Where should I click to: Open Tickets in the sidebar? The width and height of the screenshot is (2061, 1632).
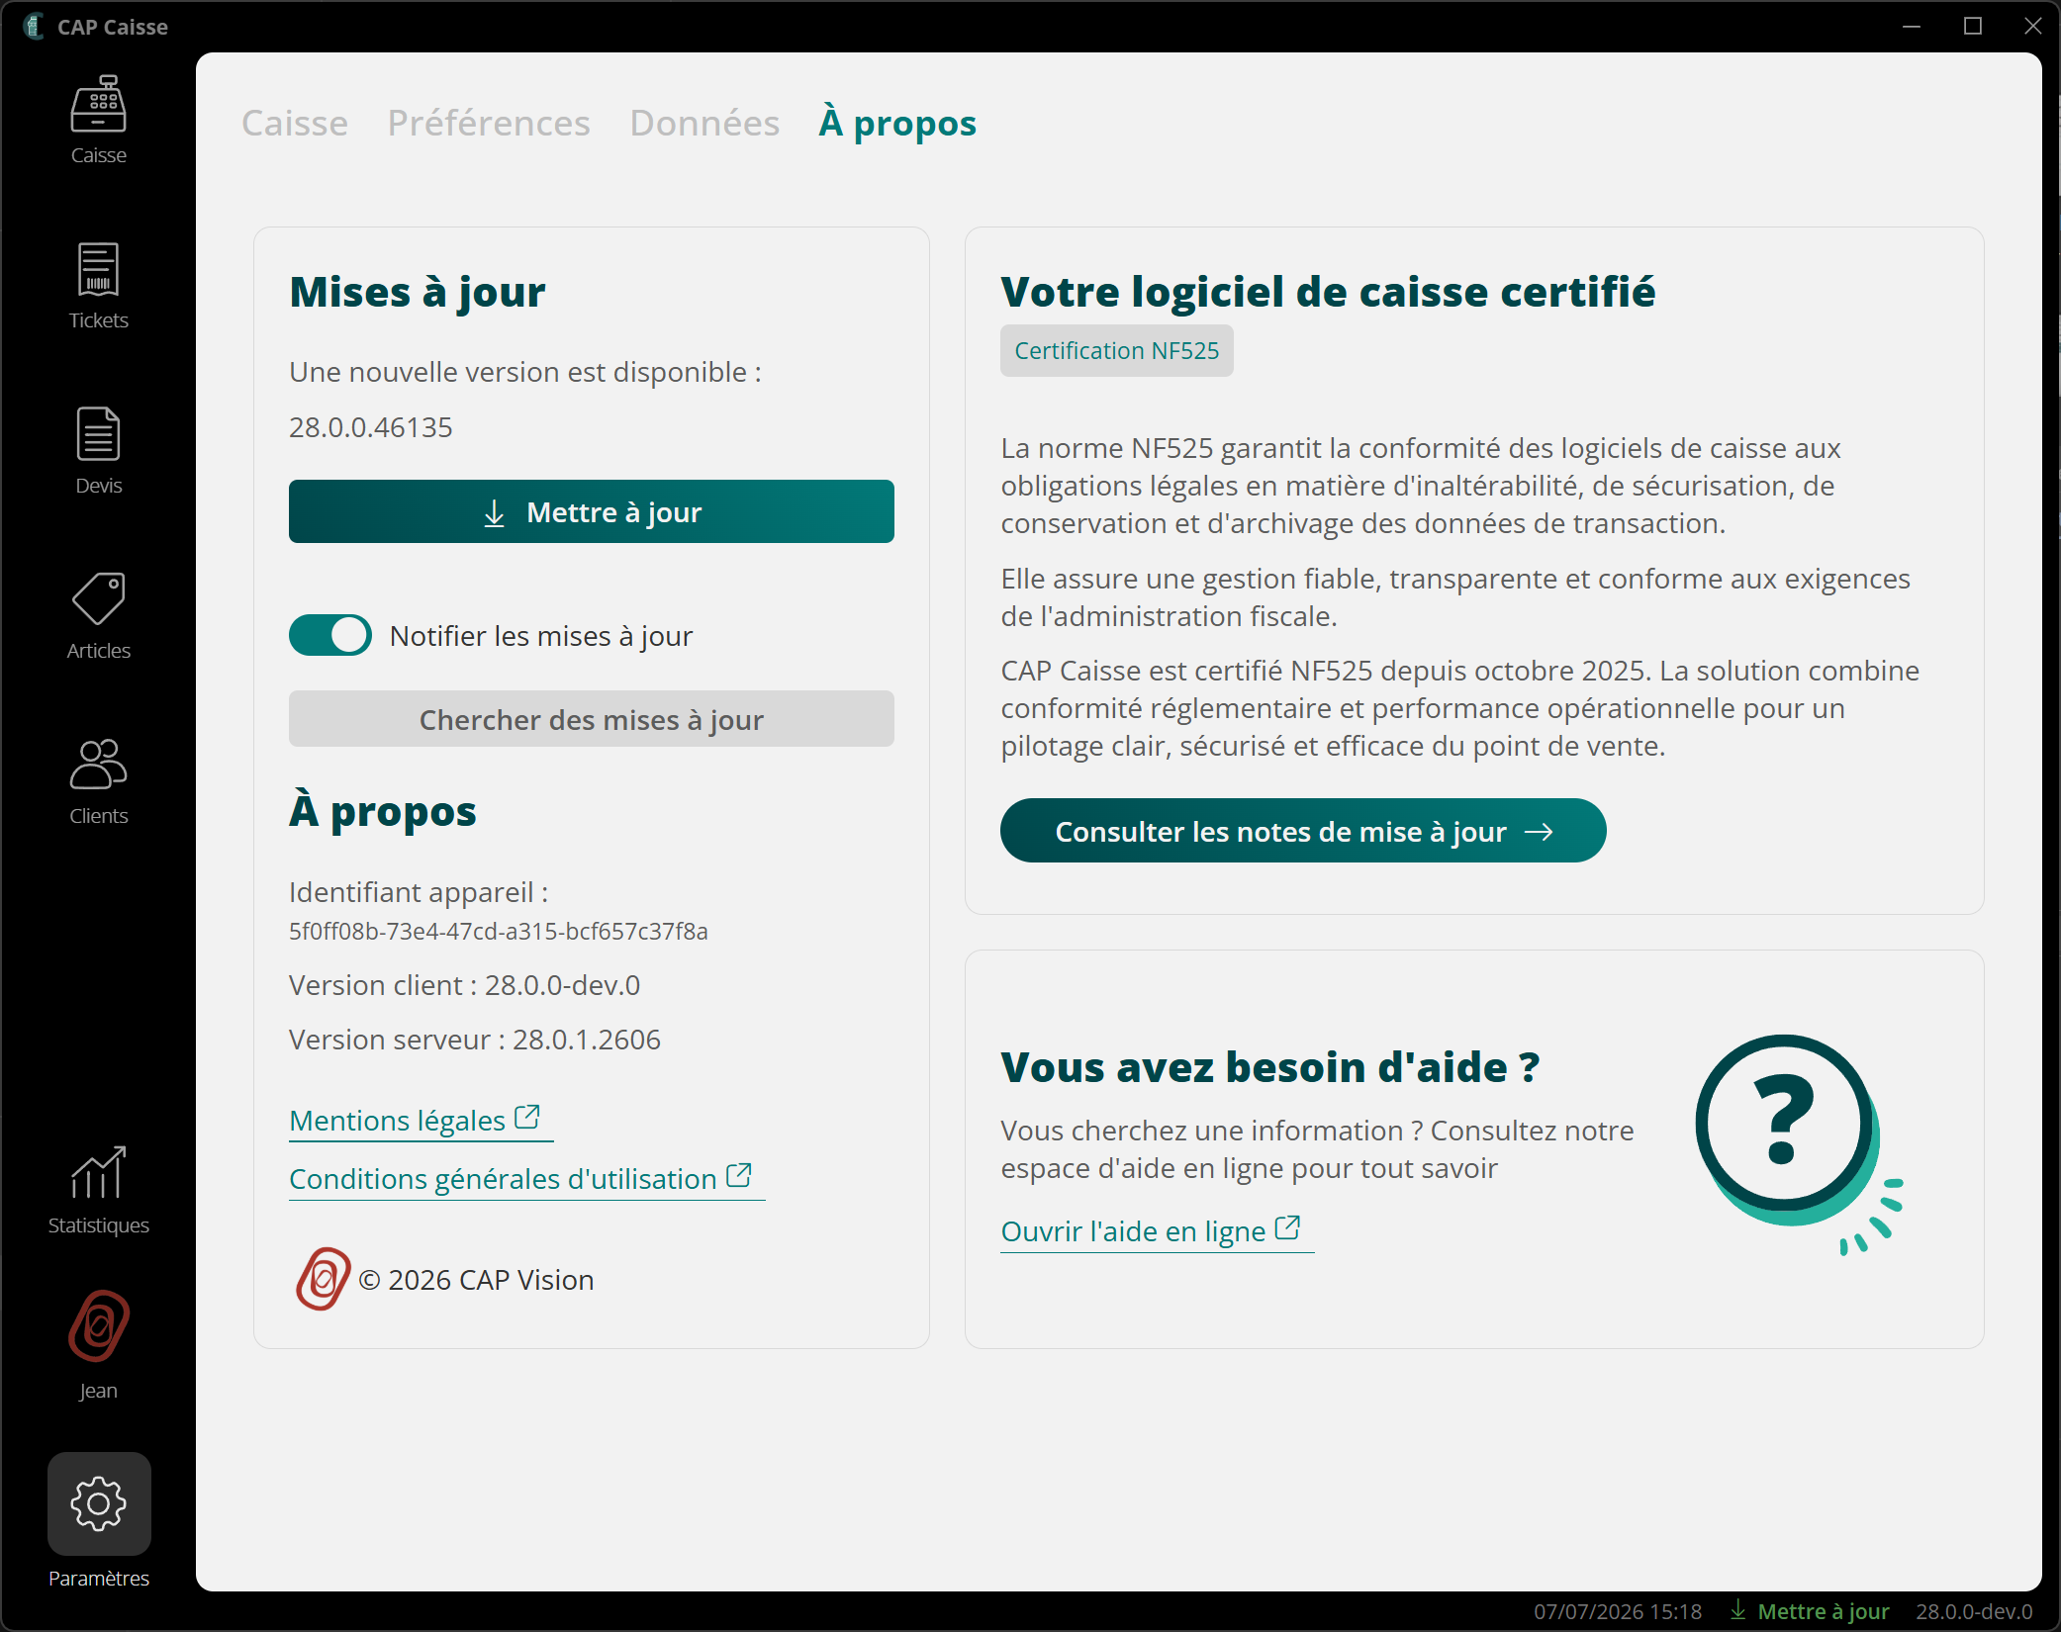click(x=98, y=285)
